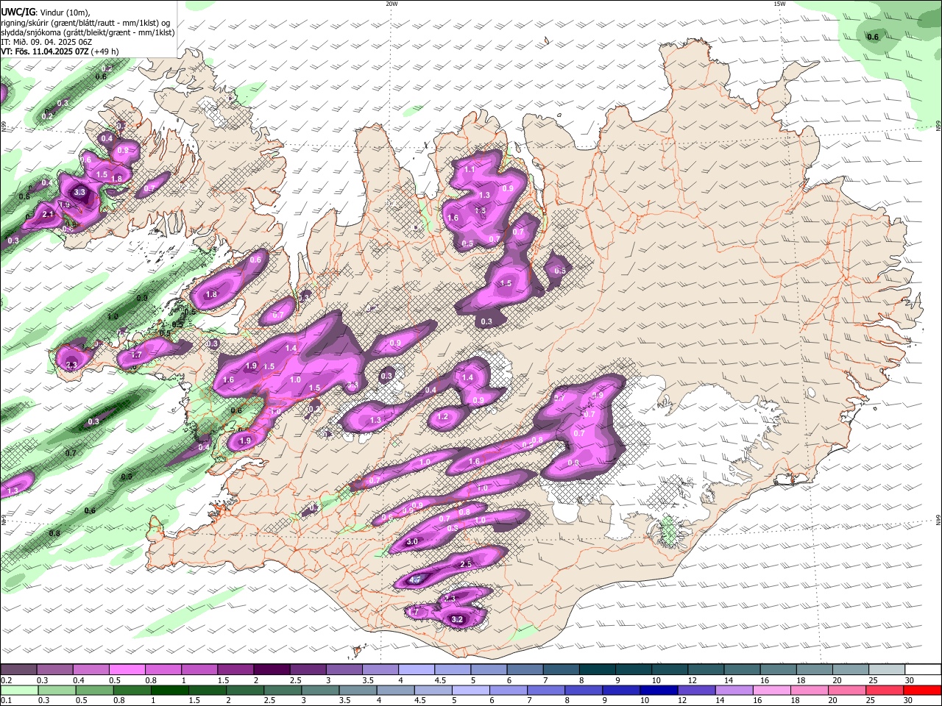This screenshot has height=706, width=942.
Task: Click the light pink rain swatch between 16 and 18
Action: coord(772,691)
